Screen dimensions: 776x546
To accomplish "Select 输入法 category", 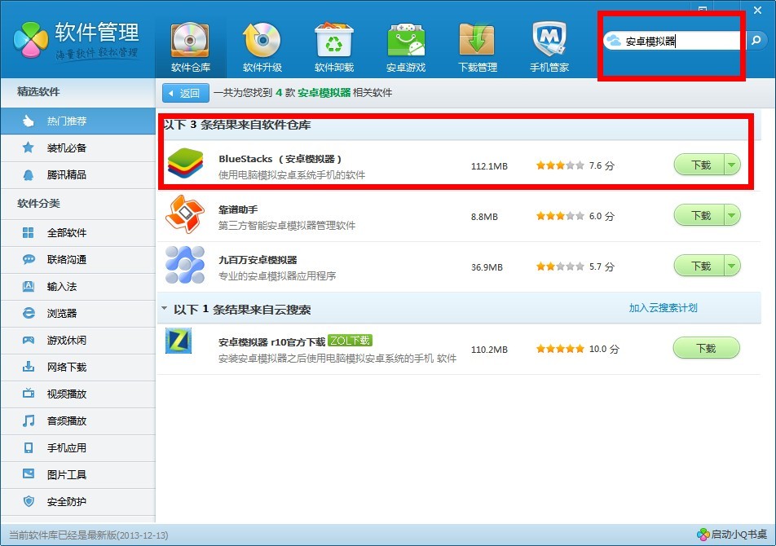I will [x=77, y=286].
